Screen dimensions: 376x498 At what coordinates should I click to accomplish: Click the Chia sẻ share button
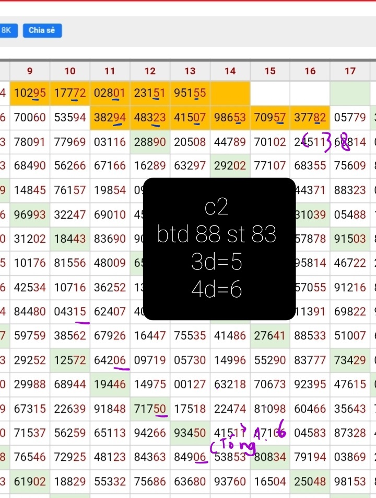[42, 30]
